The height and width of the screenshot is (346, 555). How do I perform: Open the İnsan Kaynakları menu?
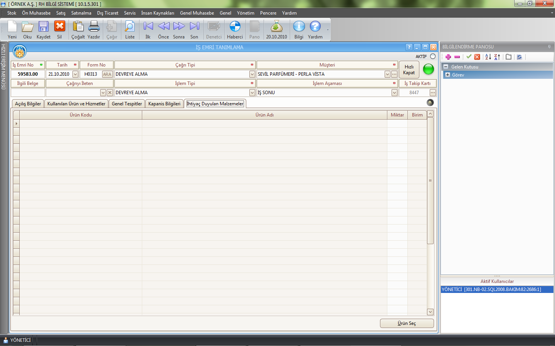point(157,13)
